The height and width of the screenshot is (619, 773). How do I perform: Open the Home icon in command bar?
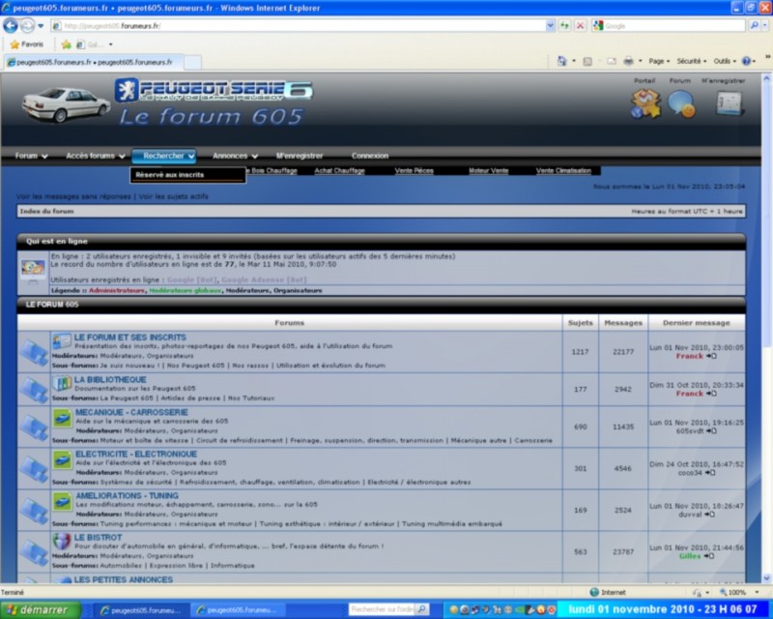pyautogui.click(x=562, y=61)
